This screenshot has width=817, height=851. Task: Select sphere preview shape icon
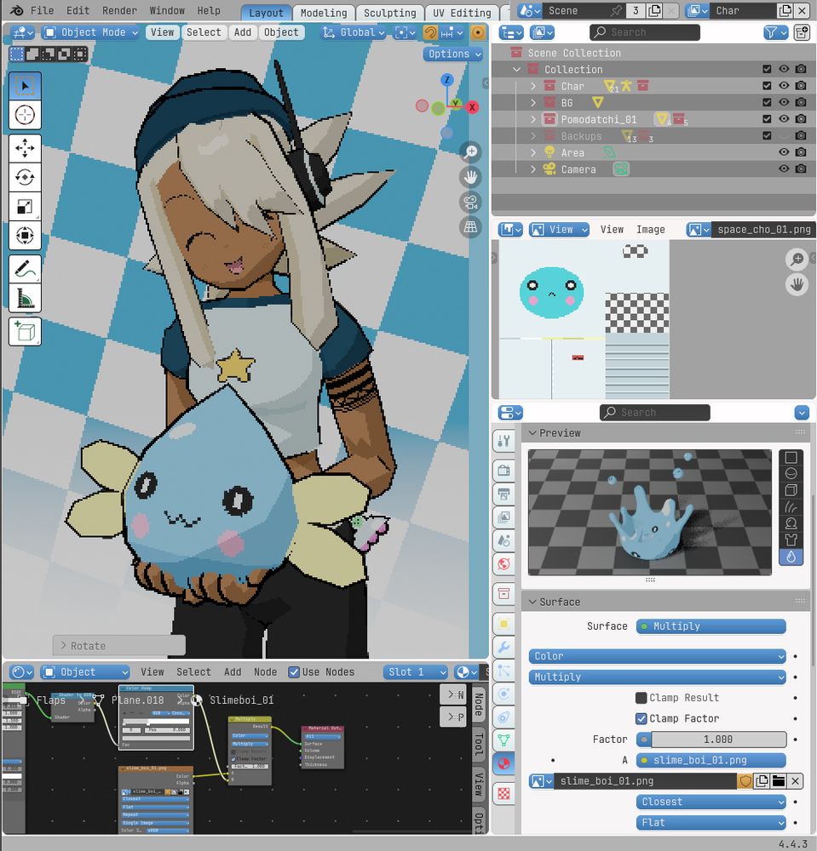point(791,474)
